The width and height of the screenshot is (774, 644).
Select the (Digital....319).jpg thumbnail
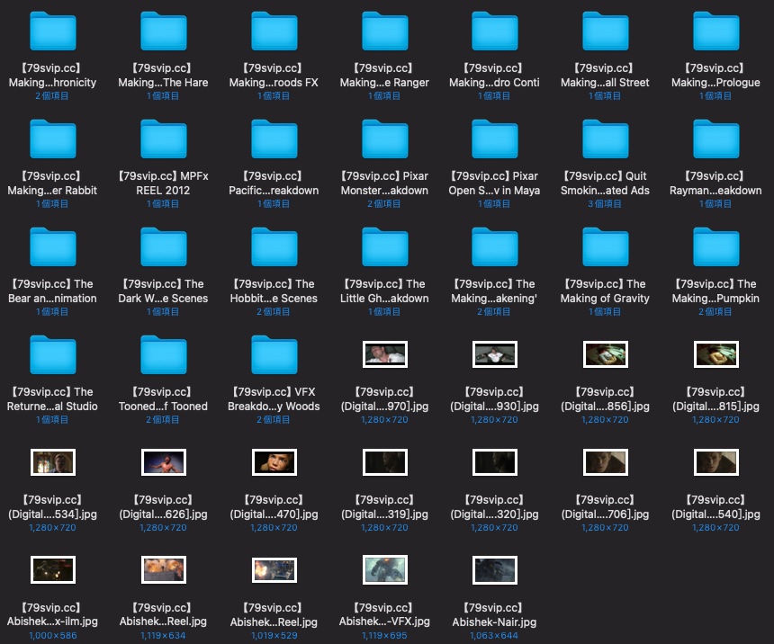point(385,462)
